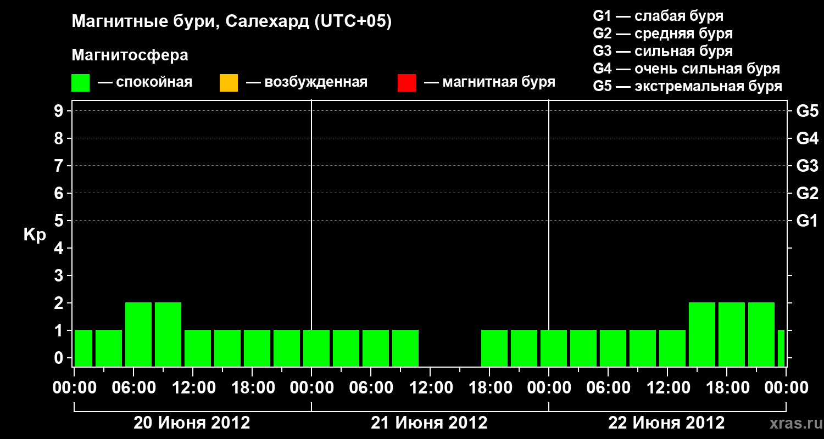Click the first Kp 2 bar on 20 Июня

(x=138, y=334)
